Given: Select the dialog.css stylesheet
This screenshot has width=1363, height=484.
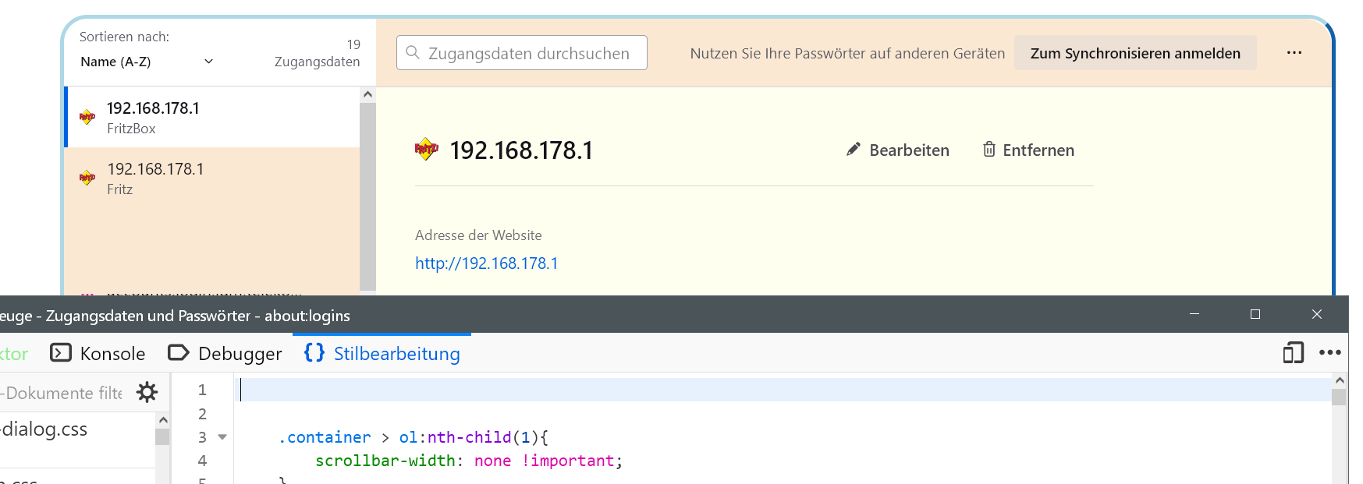Looking at the screenshot, I should click(47, 429).
